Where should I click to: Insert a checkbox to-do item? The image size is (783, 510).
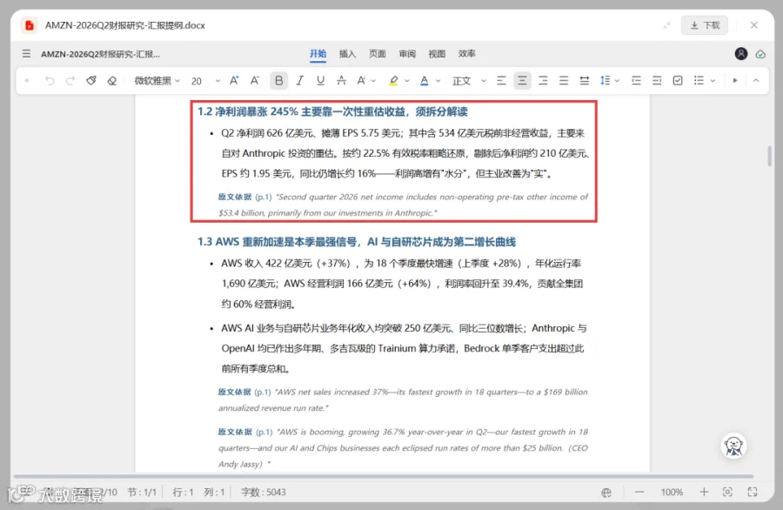[678, 80]
